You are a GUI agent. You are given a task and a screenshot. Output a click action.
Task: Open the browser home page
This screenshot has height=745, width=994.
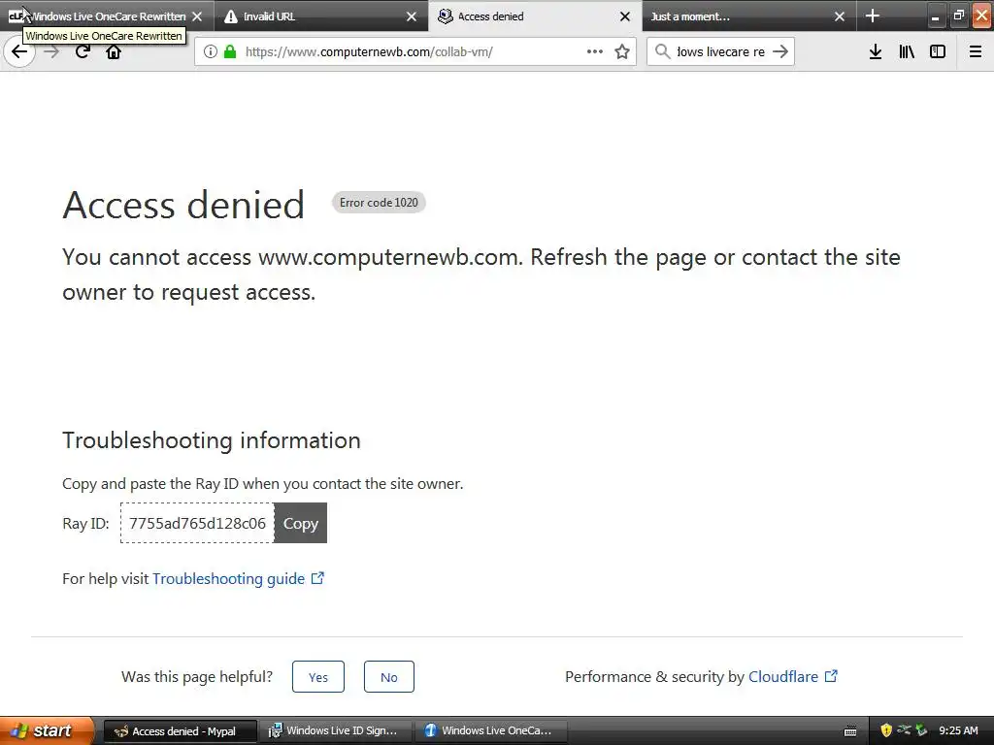[x=114, y=52]
